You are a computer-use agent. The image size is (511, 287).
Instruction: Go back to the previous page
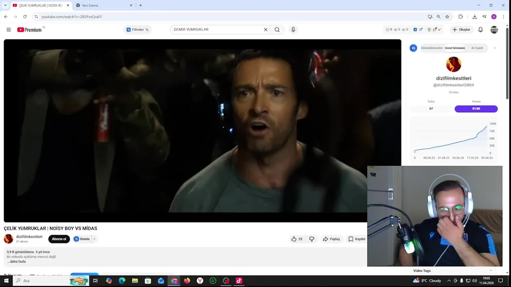click(x=6, y=17)
